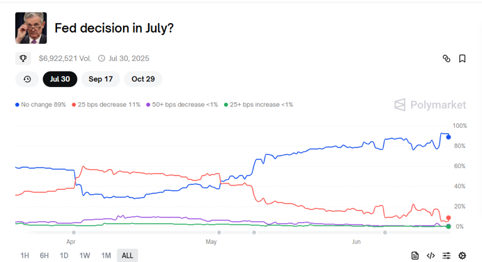Click the Polymarket logo watermark
Screen dimensions: 482x262
[x=430, y=105]
